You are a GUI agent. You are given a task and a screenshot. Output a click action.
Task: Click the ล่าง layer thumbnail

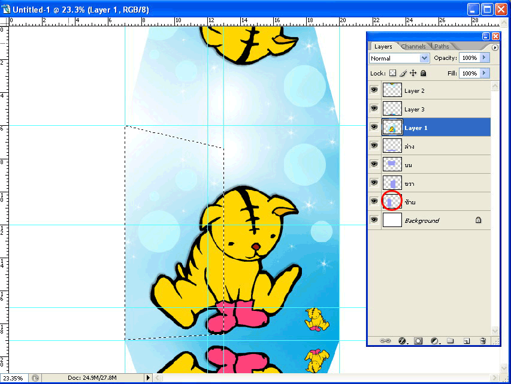pos(392,146)
